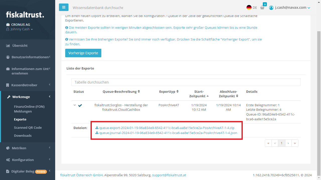Click the briefcase icon next to CRONUS AG
321x180 pixels.
click(8, 24)
